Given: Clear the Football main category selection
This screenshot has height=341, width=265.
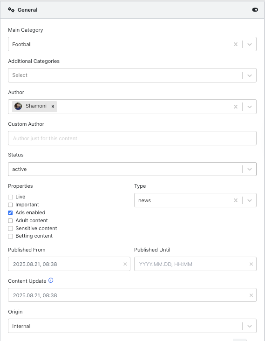Looking at the screenshot, I should click(236, 44).
